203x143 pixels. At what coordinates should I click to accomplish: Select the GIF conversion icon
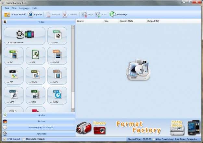click(x=14, y=76)
